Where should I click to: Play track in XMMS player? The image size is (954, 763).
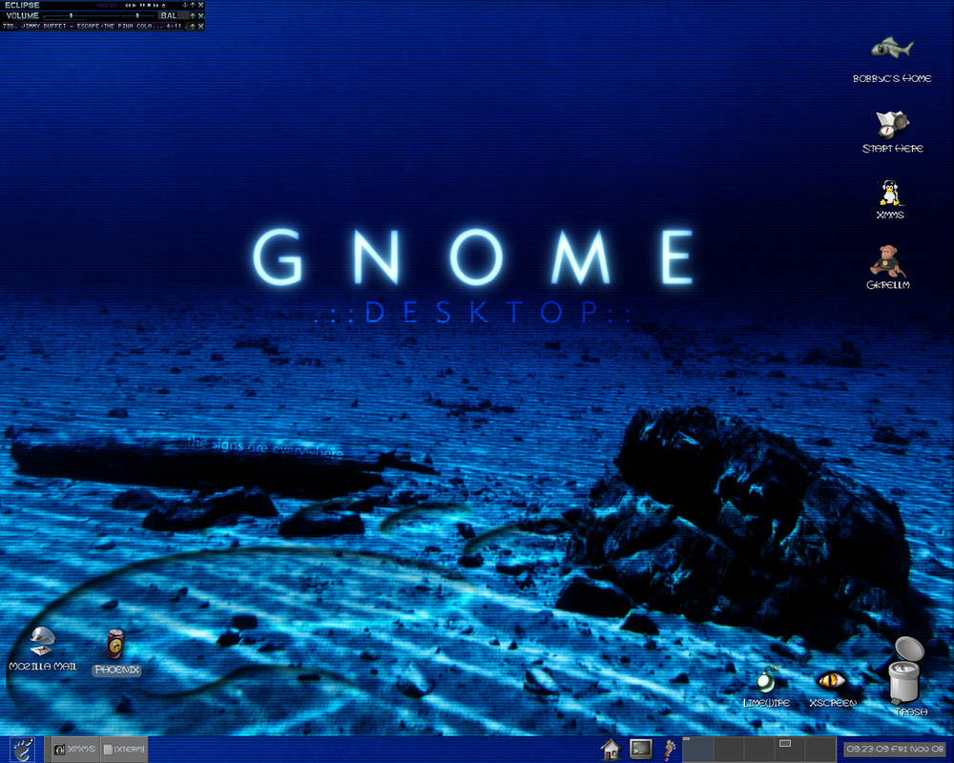[134, 6]
